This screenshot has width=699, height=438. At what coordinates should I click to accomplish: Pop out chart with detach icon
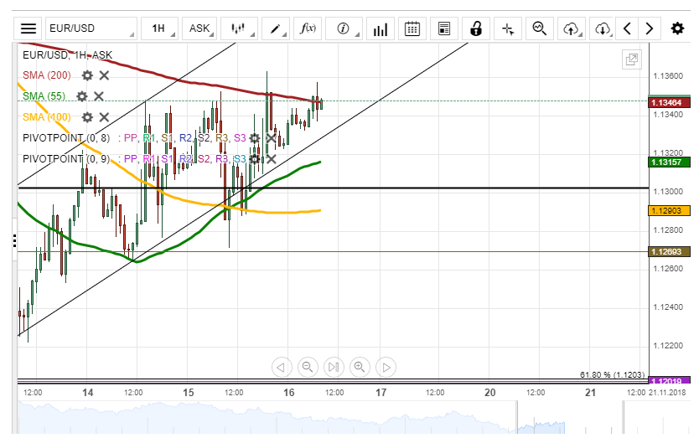click(x=632, y=59)
